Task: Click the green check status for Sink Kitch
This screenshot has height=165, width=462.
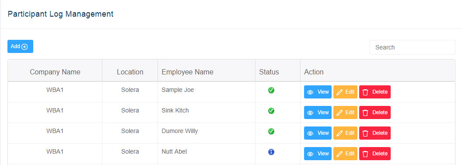Action: [271, 111]
